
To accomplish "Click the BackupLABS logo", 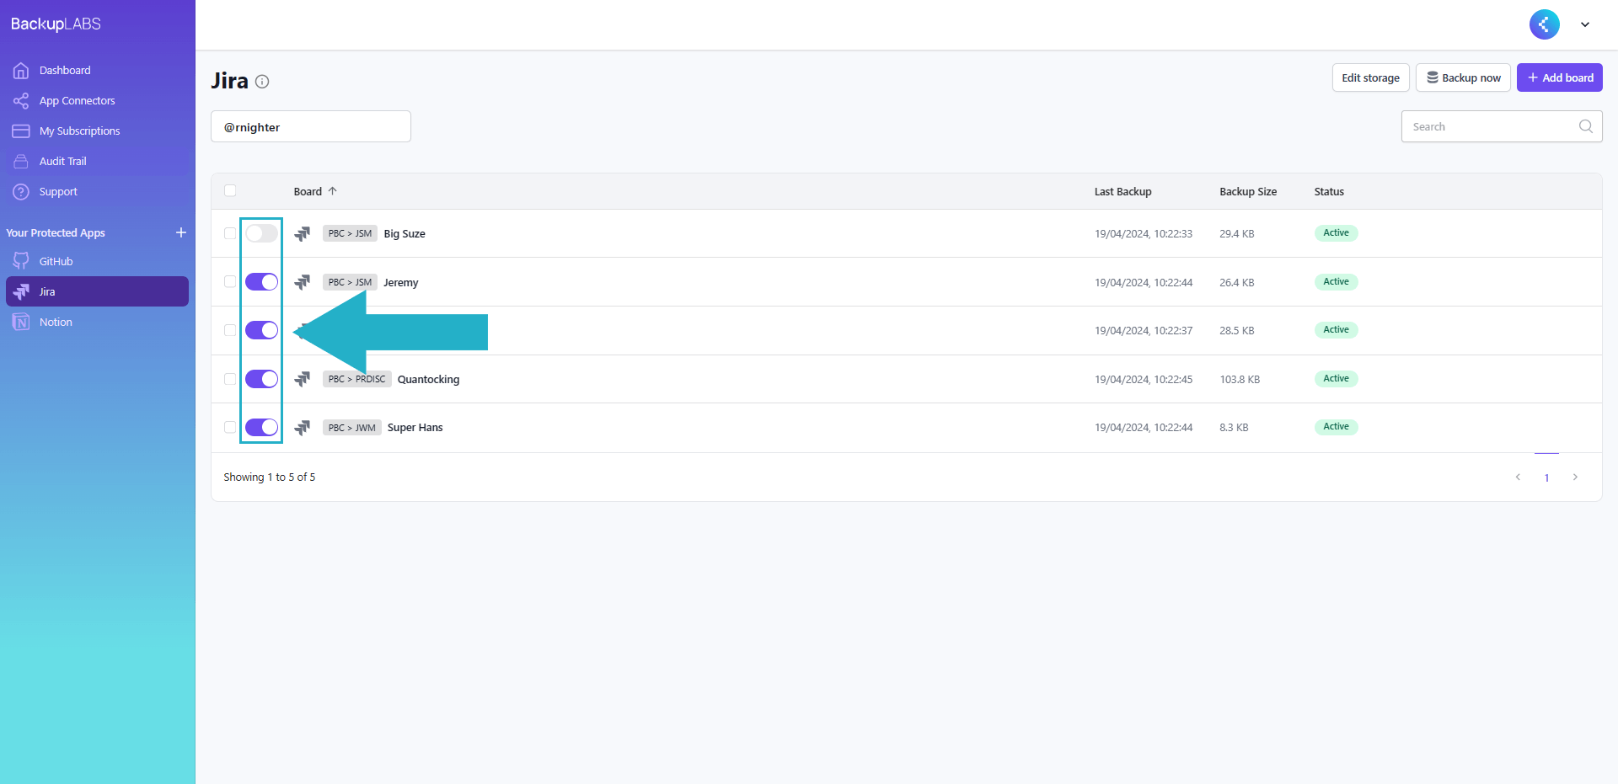I will click(x=56, y=24).
